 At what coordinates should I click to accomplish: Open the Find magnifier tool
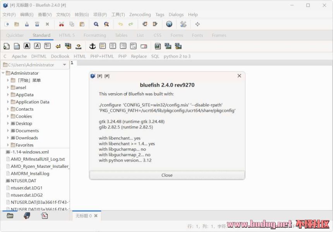pyautogui.click(x=96, y=24)
